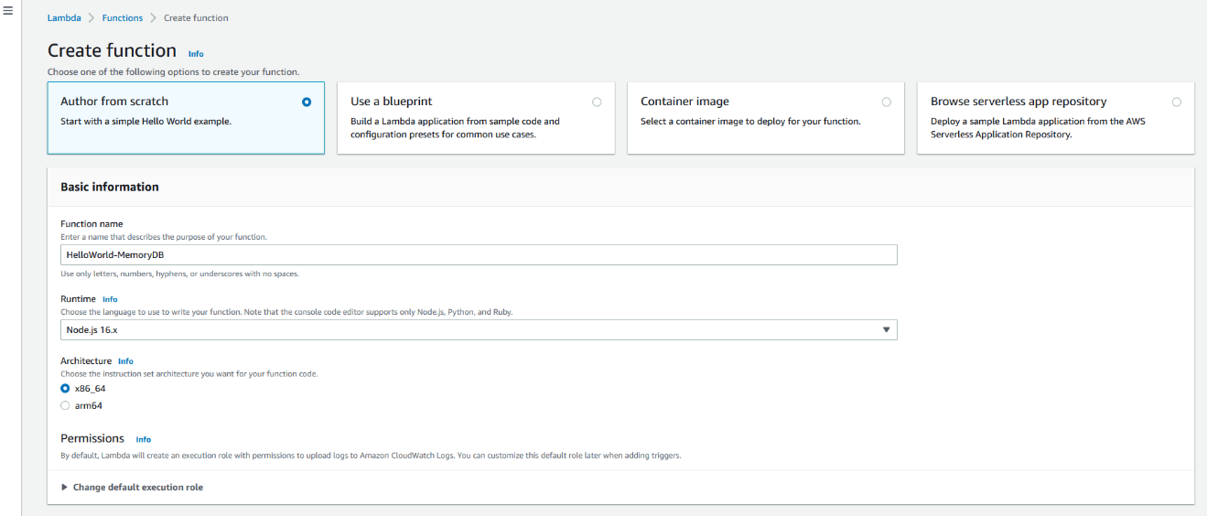Screen dimensions: 1207x516
Task: Click Create function breadcrumb text
Action: coord(196,18)
